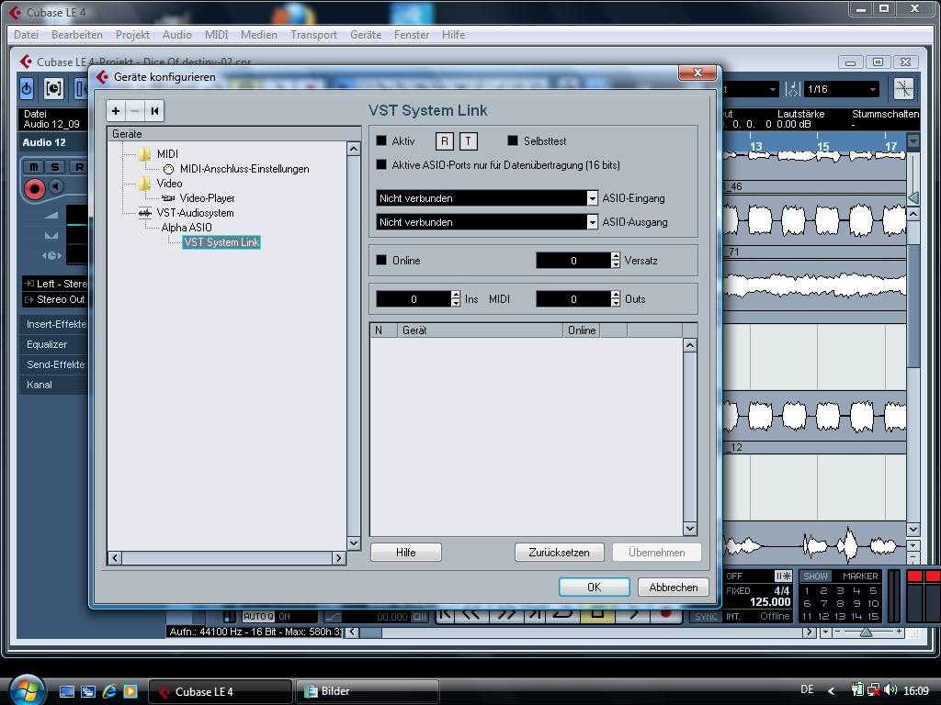
Task: Open the Transport menu
Action: (314, 35)
